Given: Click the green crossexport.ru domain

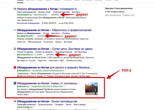Looking at the screenshot, I should [24, 15].
